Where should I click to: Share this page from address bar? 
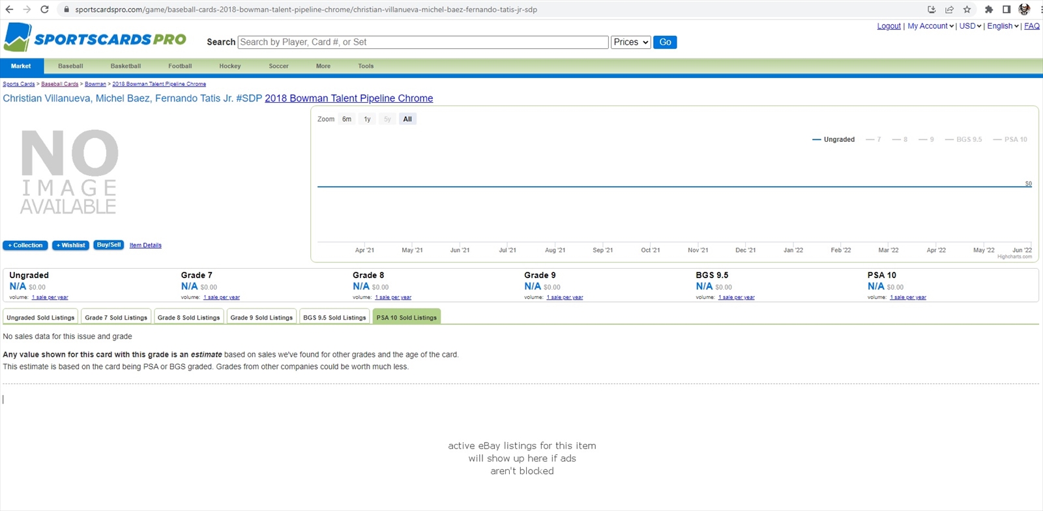point(949,10)
